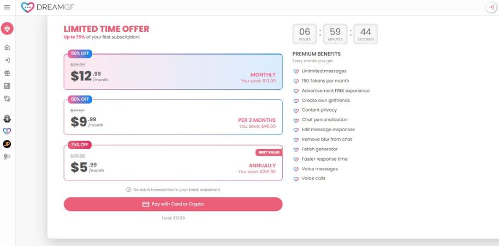Click the Unlimited messages benefit

(324, 71)
